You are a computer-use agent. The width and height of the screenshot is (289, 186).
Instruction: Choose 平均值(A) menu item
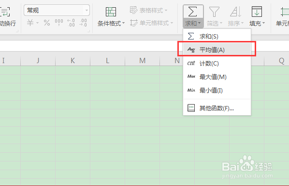217,50
